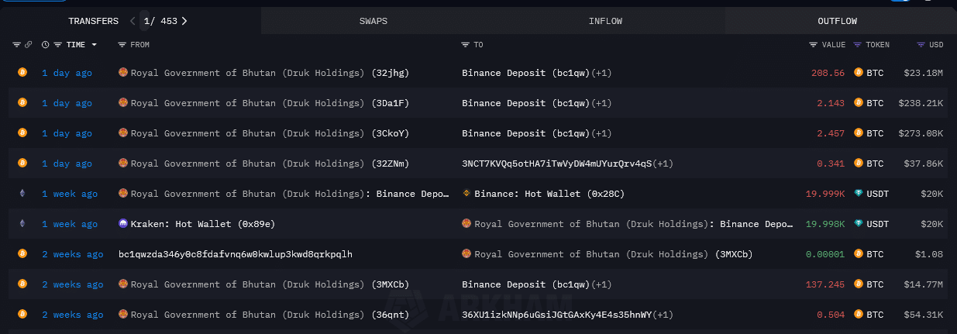Click the Ethereum chain icon on Kraken row
957x334 pixels.
[22, 224]
